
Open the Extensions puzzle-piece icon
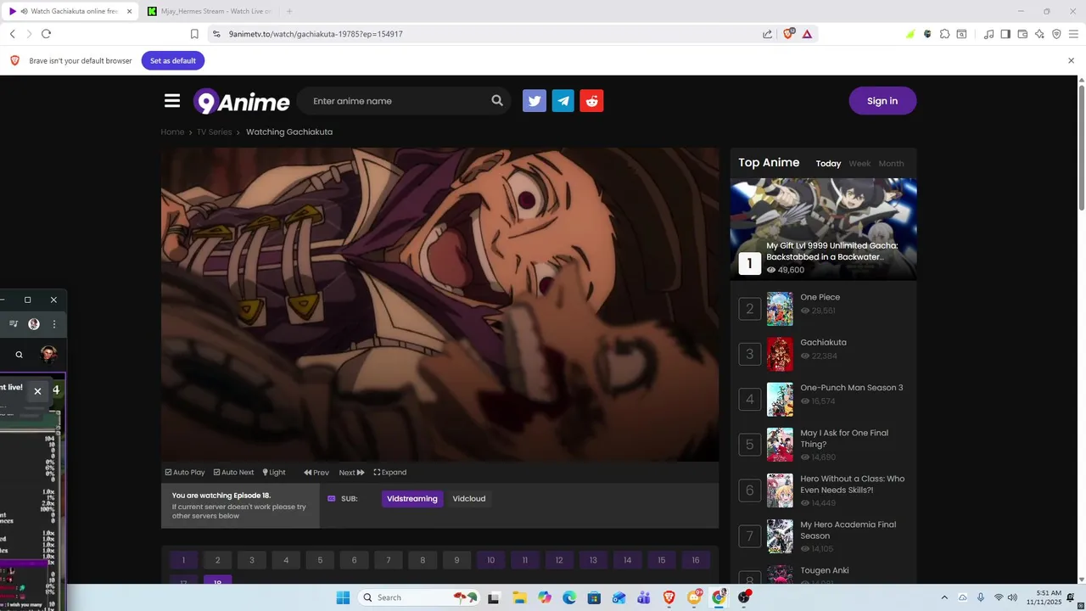pos(944,34)
